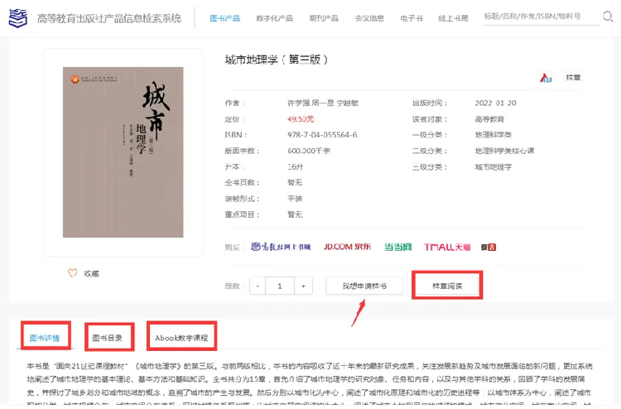The image size is (621, 409).
Task: Buy from 当当网 logo
Action: click(398, 247)
